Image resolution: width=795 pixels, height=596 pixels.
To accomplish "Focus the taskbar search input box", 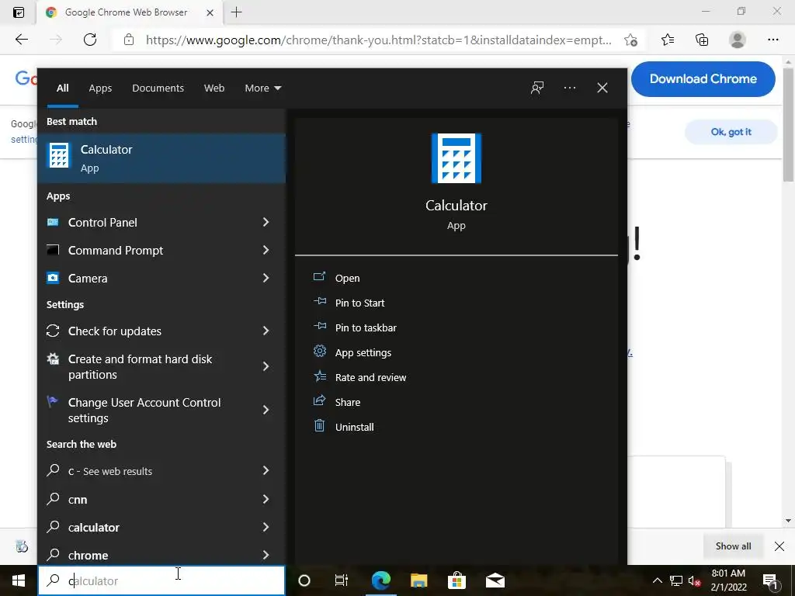I will coord(161,580).
